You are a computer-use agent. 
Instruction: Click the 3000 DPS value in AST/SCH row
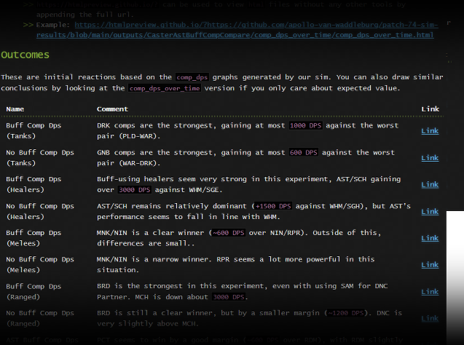pos(134,190)
